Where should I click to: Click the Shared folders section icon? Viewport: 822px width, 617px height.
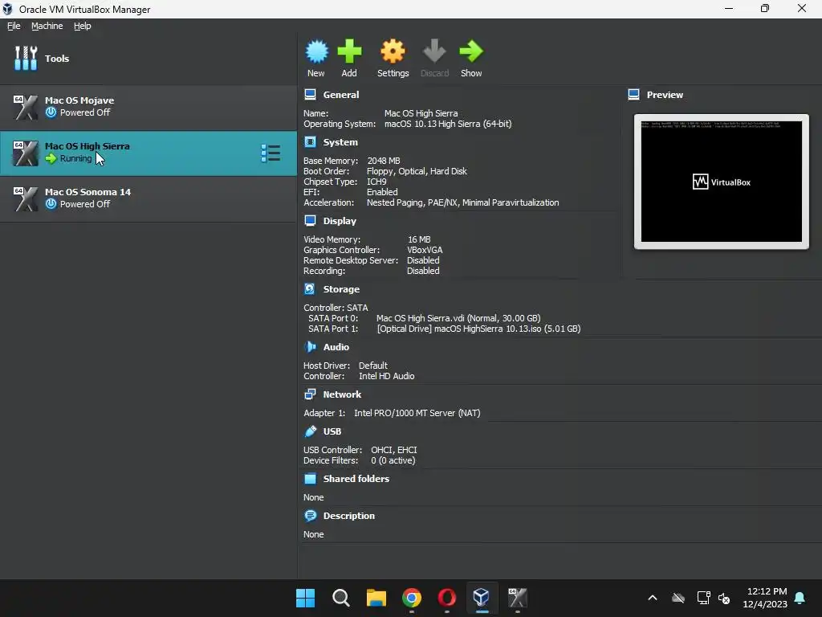click(x=311, y=479)
